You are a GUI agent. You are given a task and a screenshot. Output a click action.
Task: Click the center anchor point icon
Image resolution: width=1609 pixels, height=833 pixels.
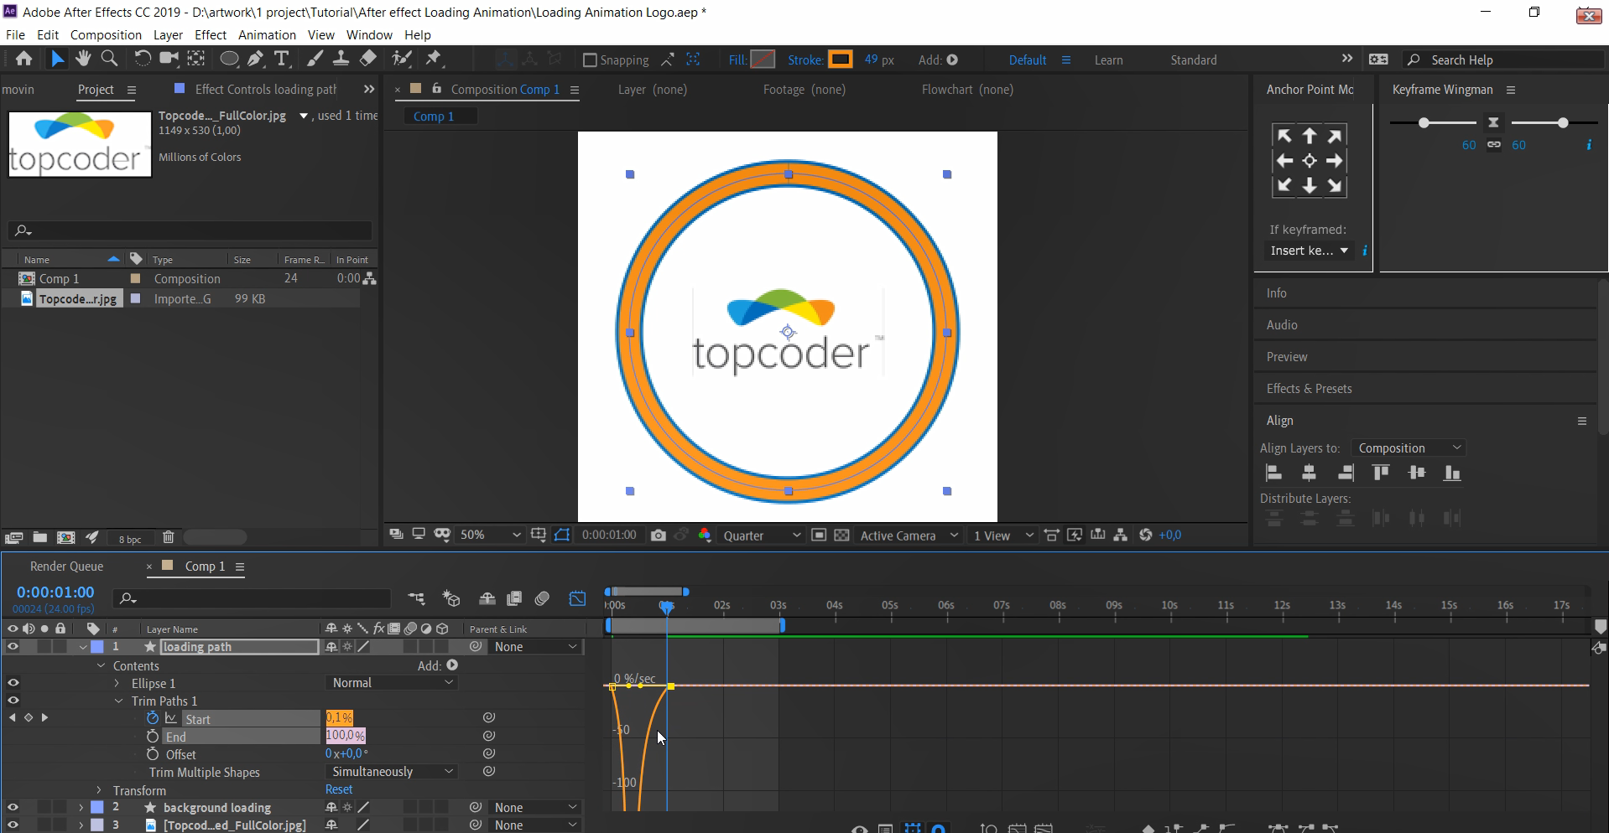coord(1310,161)
